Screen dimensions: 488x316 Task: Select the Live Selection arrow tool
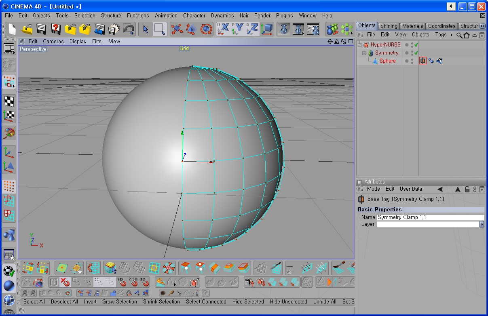[x=146, y=29]
